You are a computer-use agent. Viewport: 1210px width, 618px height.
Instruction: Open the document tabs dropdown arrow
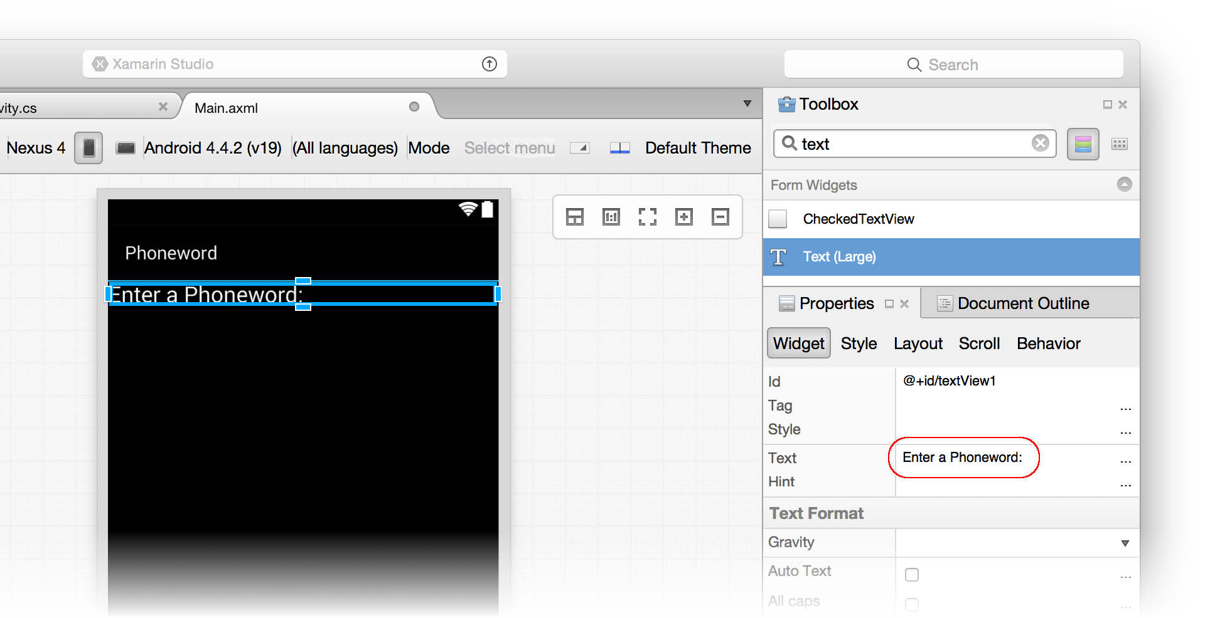pos(747,104)
